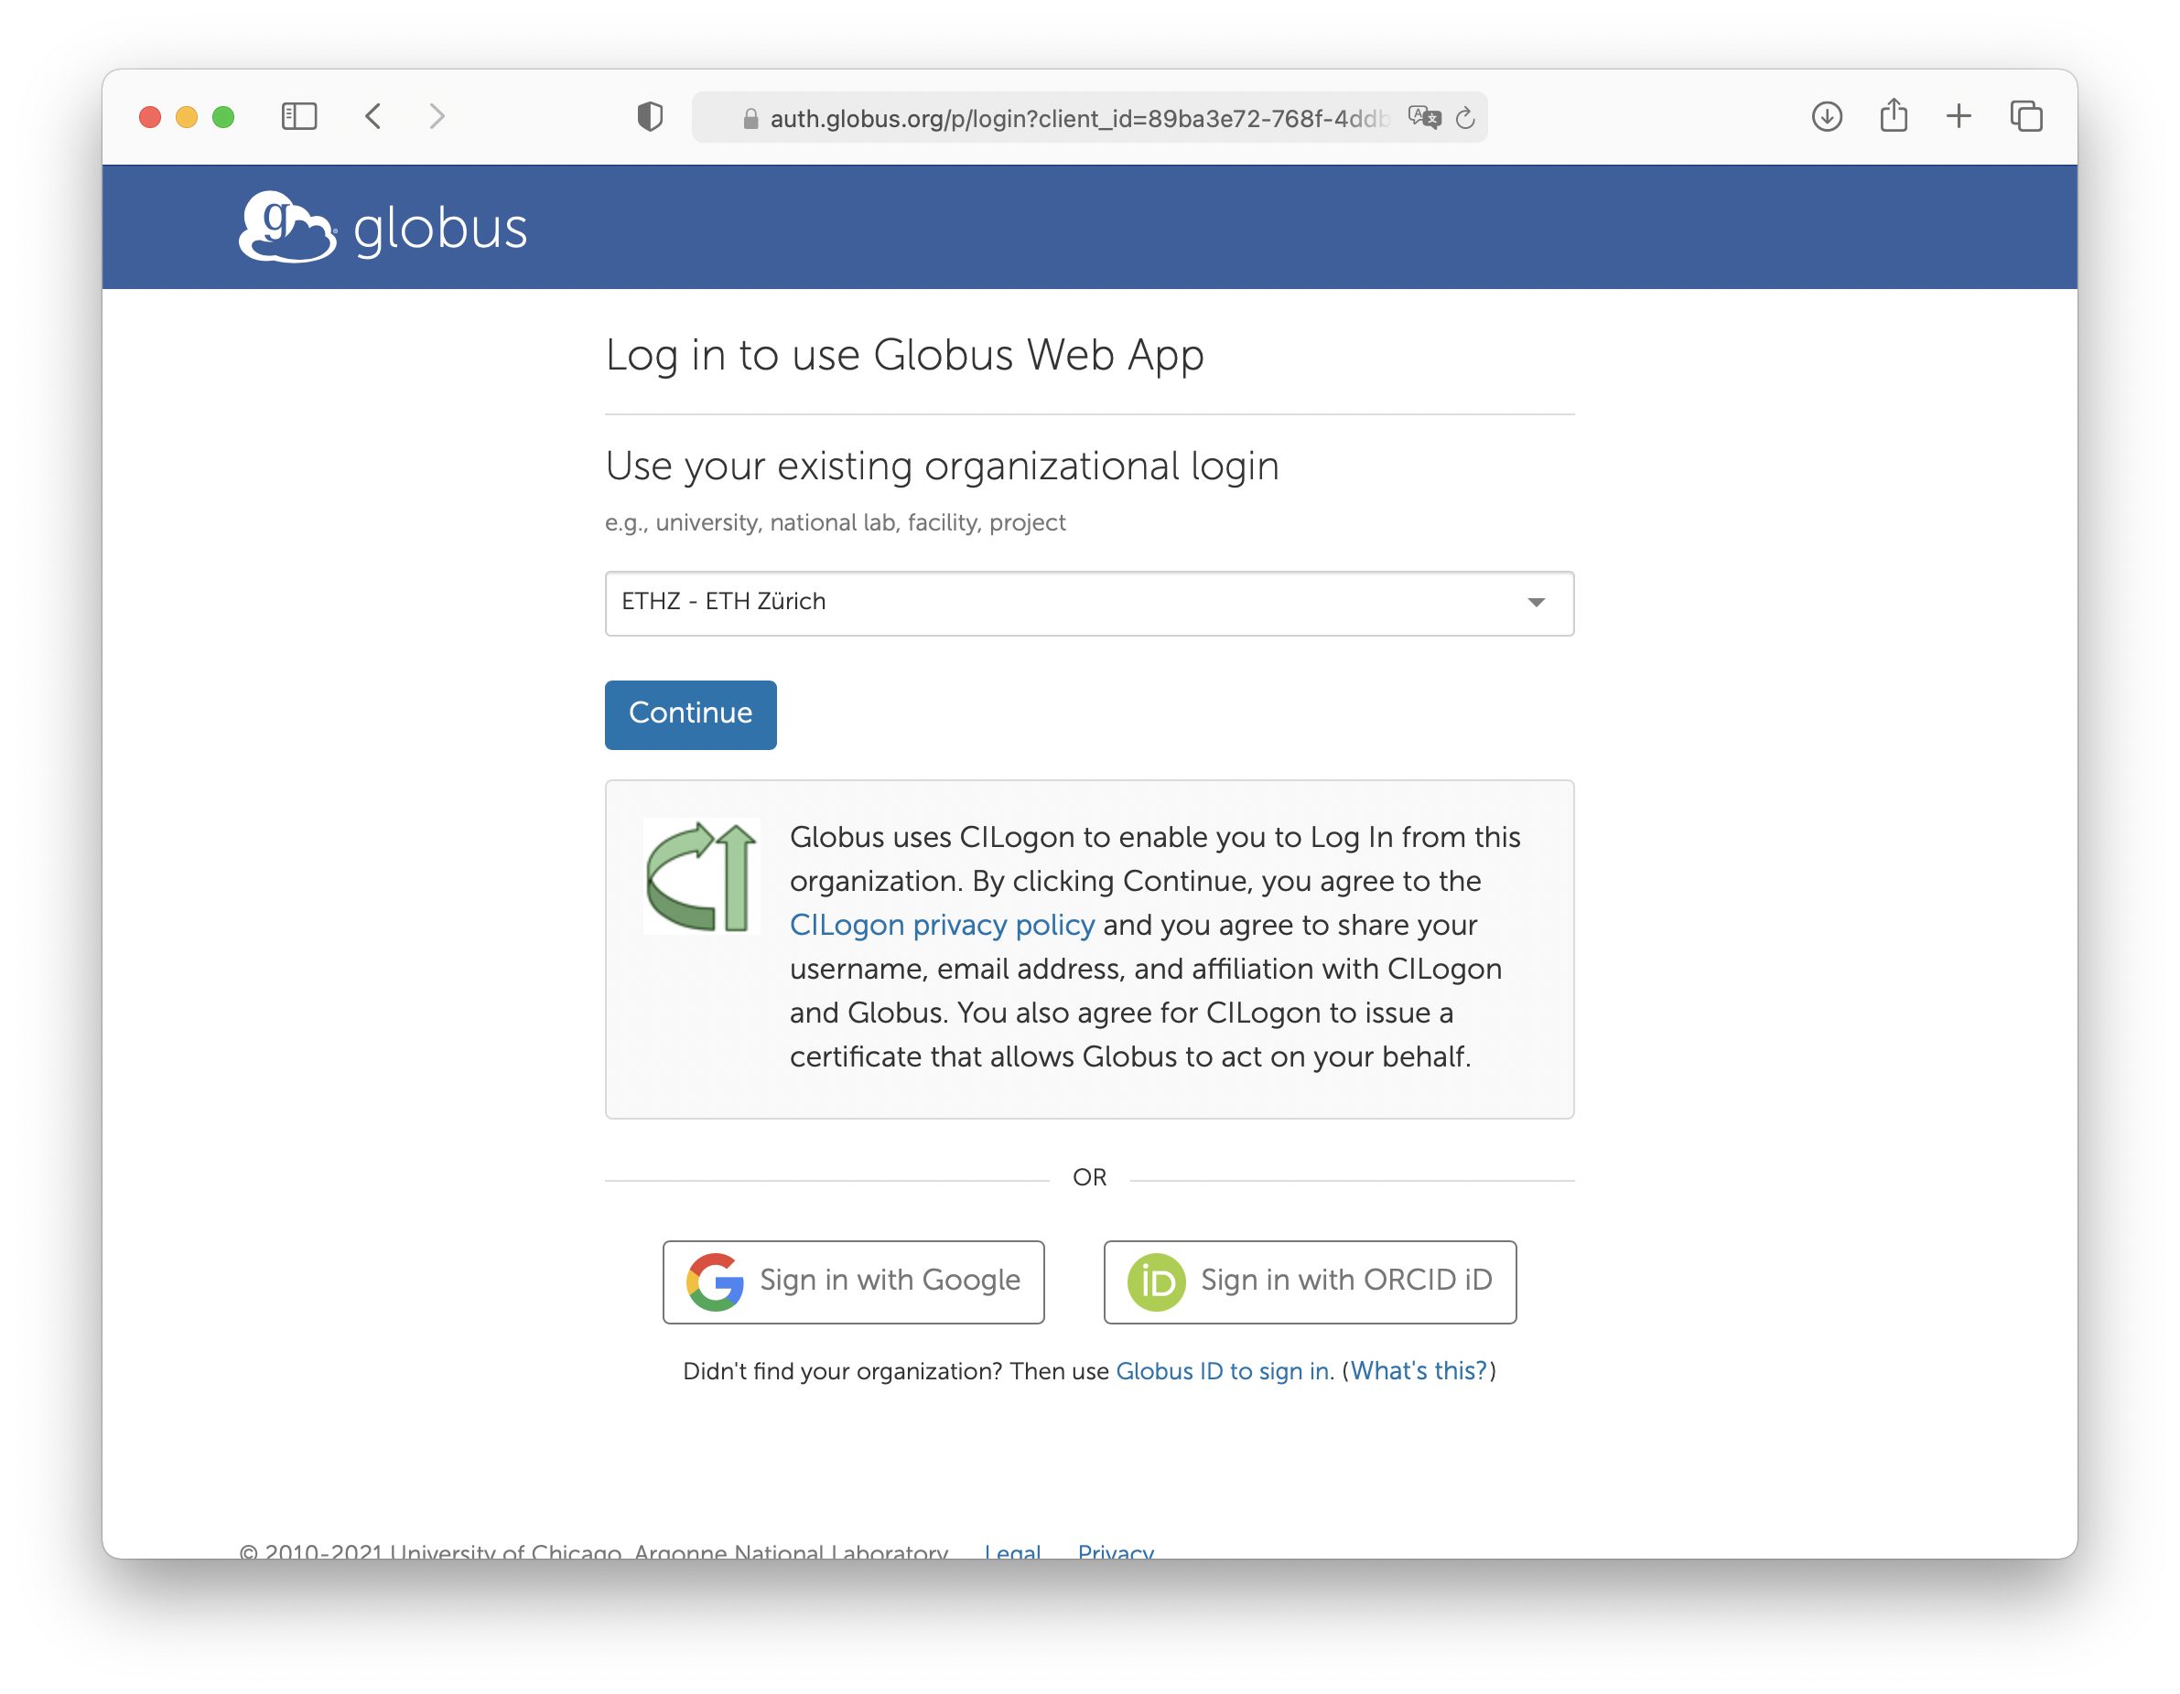Screen dimensions: 2180x1694
Task: Click the CILogon arrows icon
Action: 701,876
